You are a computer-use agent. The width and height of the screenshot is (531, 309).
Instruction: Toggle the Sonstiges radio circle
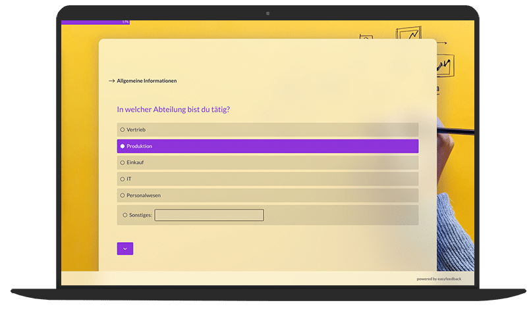pos(125,215)
